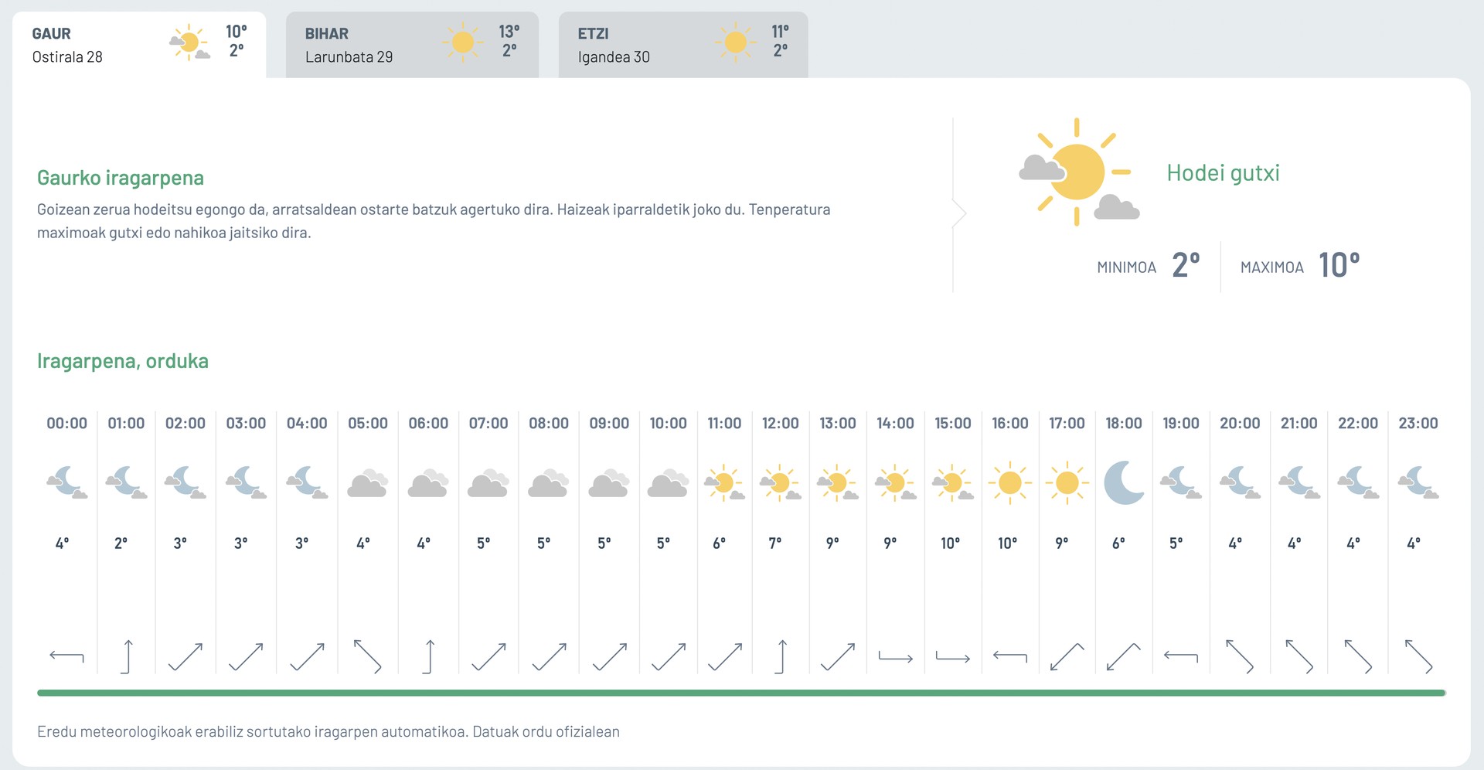1484x770 pixels.
Task: Click the 14:00 sun with clouds icon
Action: pyautogui.click(x=895, y=483)
